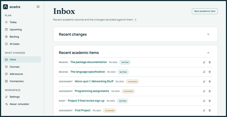The width and height of the screenshot is (227, 117).
Task: Open the Today view
Action: pos(22,22)
